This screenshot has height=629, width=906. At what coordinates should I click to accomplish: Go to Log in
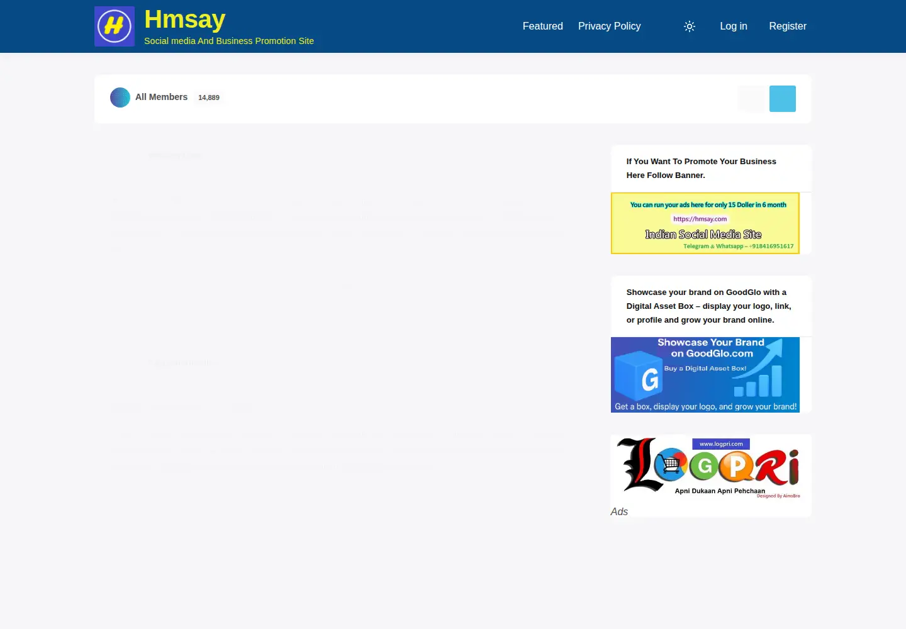(x=734, y=26)
